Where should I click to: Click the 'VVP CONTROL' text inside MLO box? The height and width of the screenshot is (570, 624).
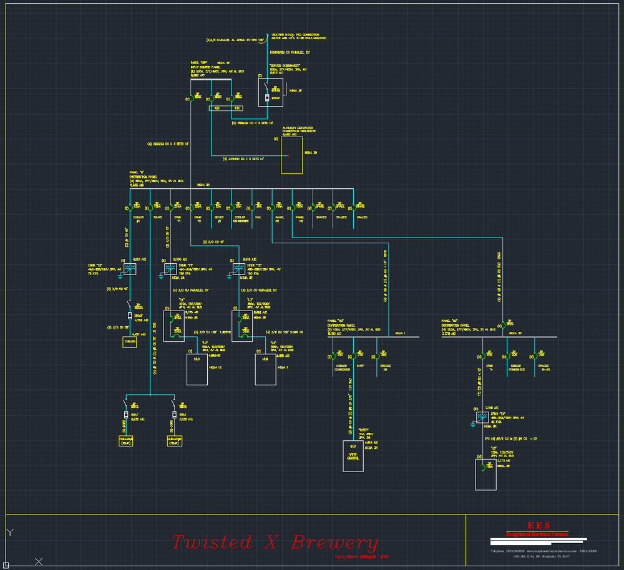click(x=353, y=456)
